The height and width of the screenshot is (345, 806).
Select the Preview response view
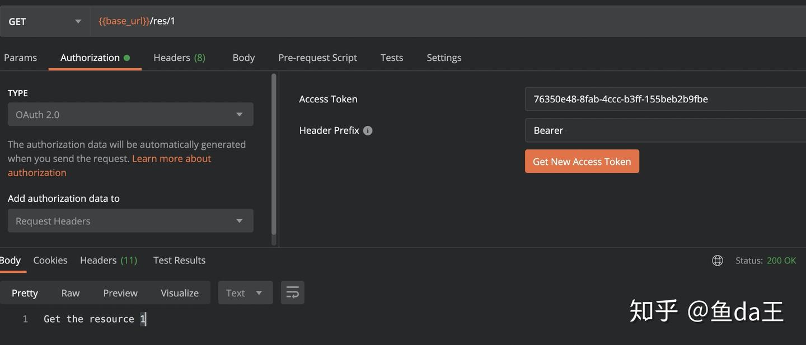(x=120, y=293)
